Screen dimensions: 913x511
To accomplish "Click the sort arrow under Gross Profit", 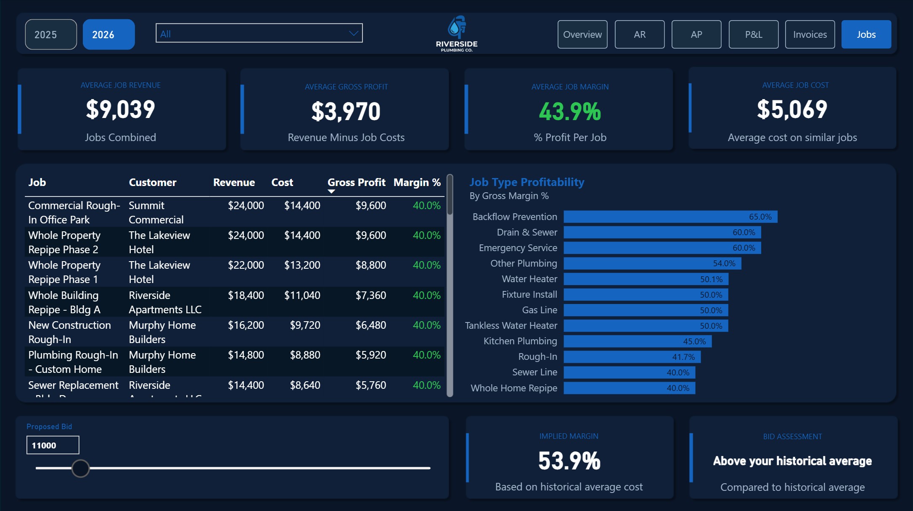I will [x=331, y=191].
